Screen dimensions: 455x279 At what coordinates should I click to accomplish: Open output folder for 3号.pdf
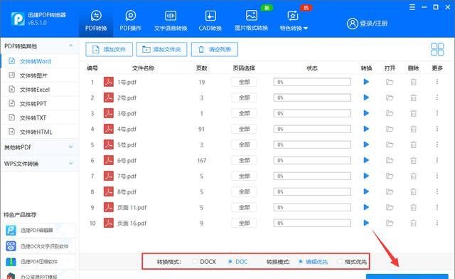coord(390,113)
